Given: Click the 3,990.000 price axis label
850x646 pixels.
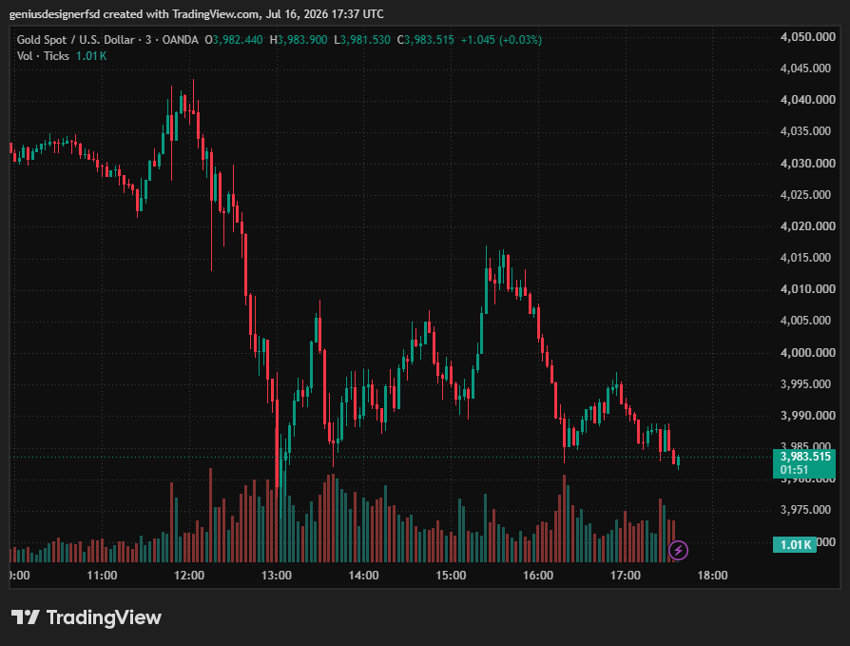Looking at the screenshot, I should coord(808,416).
